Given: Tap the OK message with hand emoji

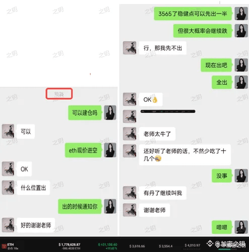Looking at the screenshot, I should (x=151, y=99).
